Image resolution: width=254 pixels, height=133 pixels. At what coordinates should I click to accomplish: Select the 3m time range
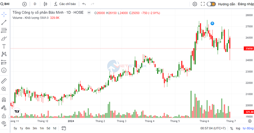[35, 128]
